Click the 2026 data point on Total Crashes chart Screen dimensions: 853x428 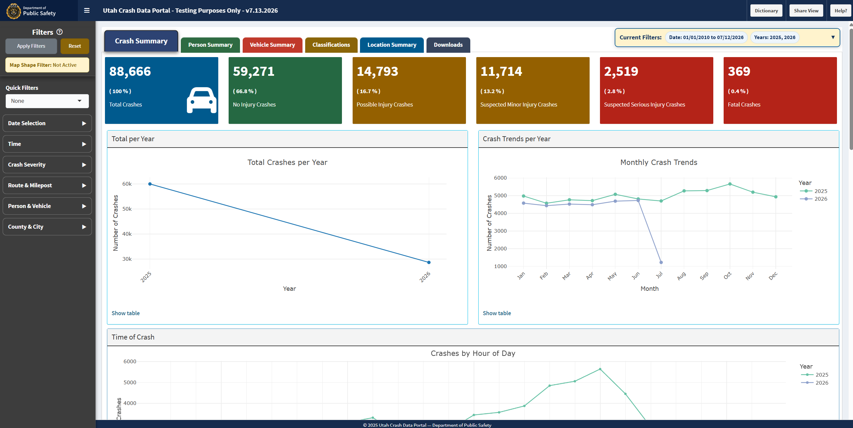click(429, 262)
